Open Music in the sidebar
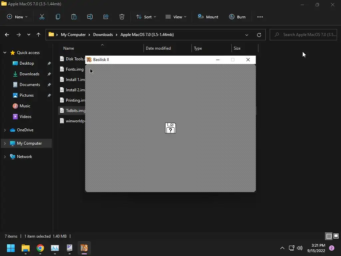This screenshot has height=256, width=341. [x=25, y=106]
